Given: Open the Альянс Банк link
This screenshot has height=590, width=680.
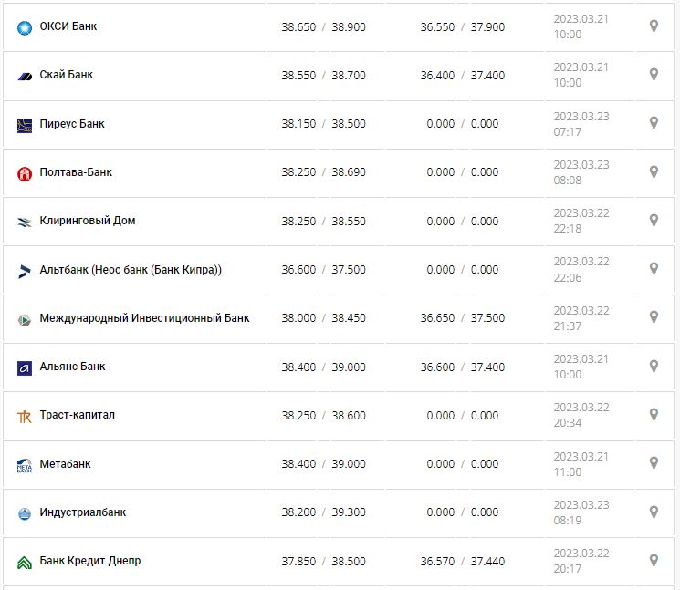Looking at the screenshot, I should 72,367.
